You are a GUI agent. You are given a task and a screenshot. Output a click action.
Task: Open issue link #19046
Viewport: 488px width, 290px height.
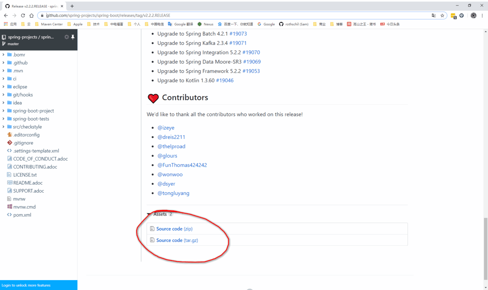tap(225, 80)
